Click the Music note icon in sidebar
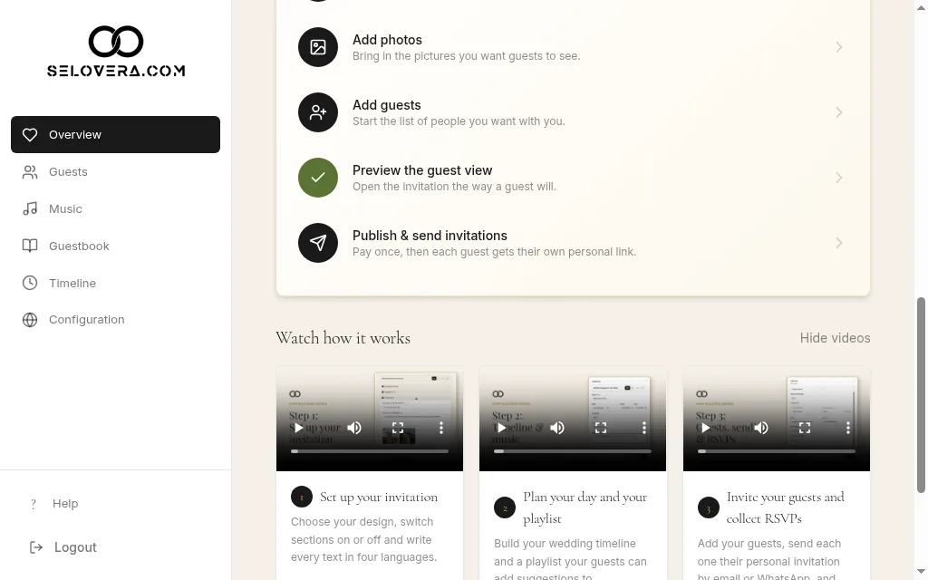This screenshot has height=580, width=928. pyautogui.click(x=30, y=209)
